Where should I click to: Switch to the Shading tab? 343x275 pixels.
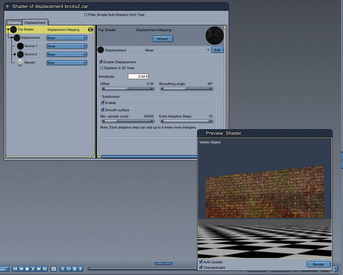pyautogui.click(x=14, y=22)
